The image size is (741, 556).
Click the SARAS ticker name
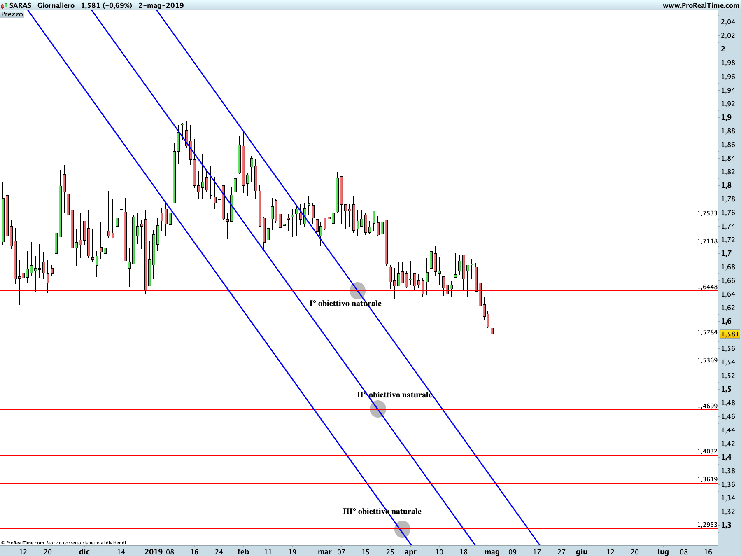click(21, 5)
